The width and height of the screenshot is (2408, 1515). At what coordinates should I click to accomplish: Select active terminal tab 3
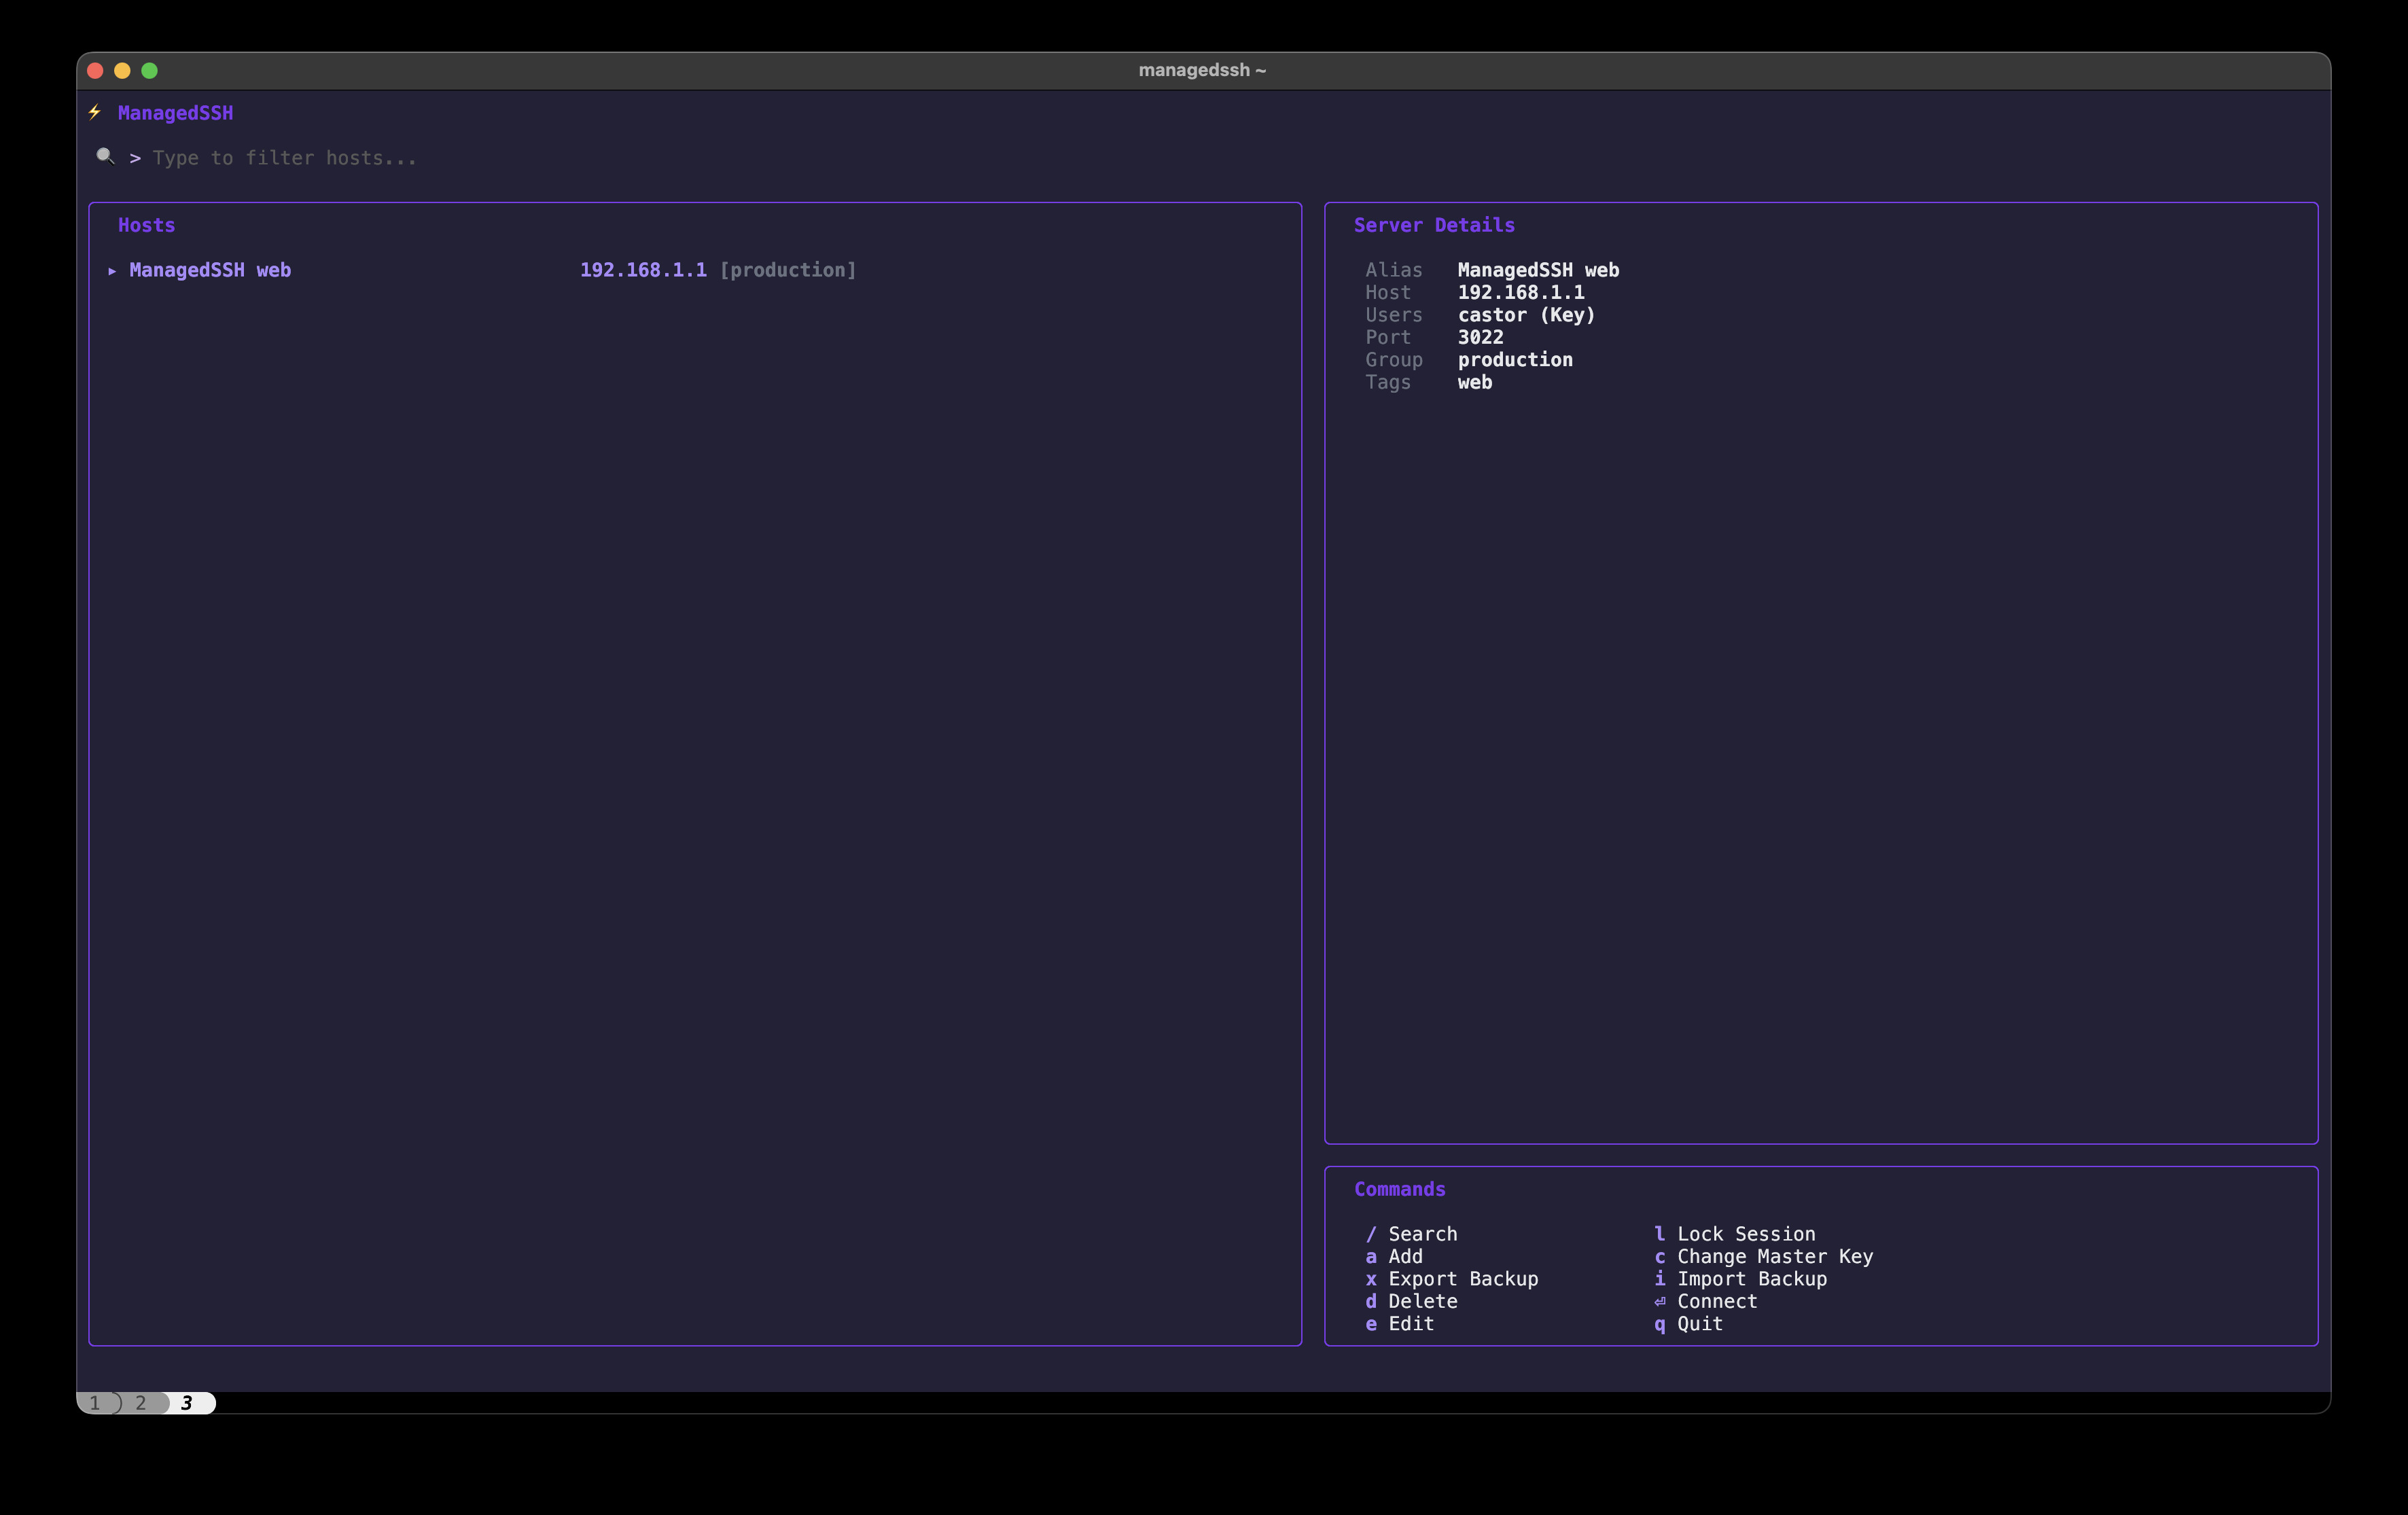click(x=187, y=1403)
